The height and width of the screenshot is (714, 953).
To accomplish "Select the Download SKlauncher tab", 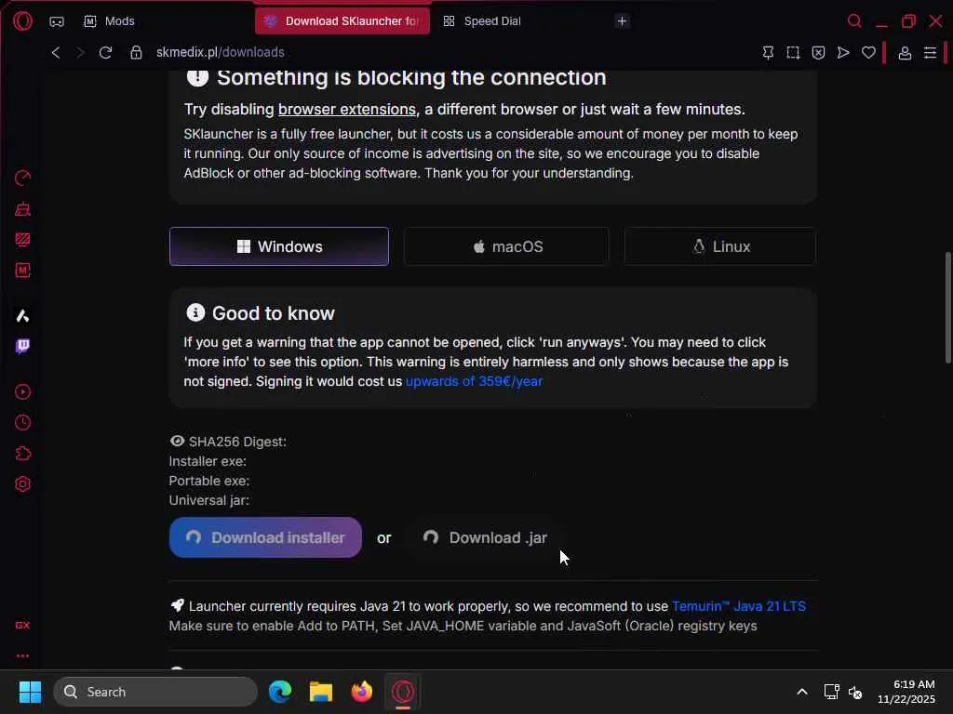I will [x=342, y=21].
